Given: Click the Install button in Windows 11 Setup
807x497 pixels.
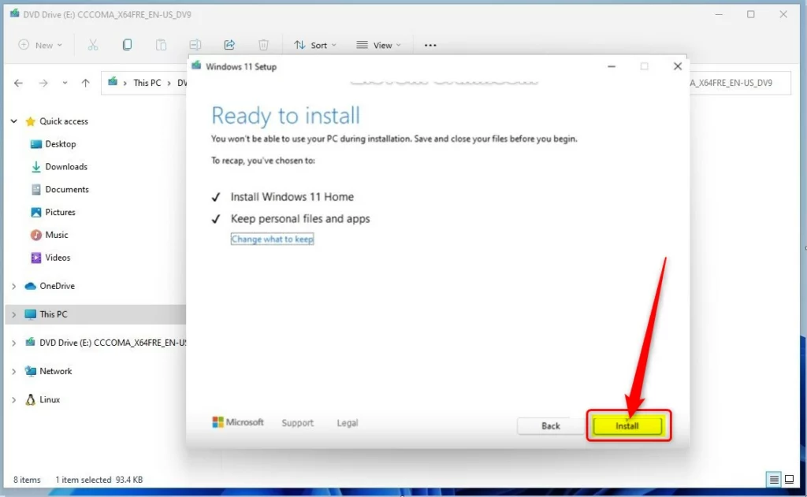Looking at the screenshot, I should click(627, 426).
